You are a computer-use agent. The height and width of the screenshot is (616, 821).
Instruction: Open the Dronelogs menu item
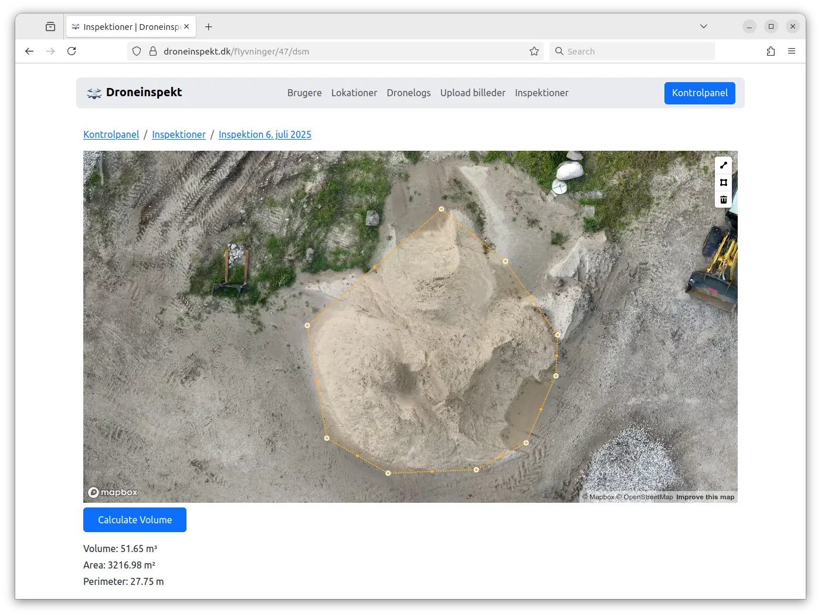408,93
